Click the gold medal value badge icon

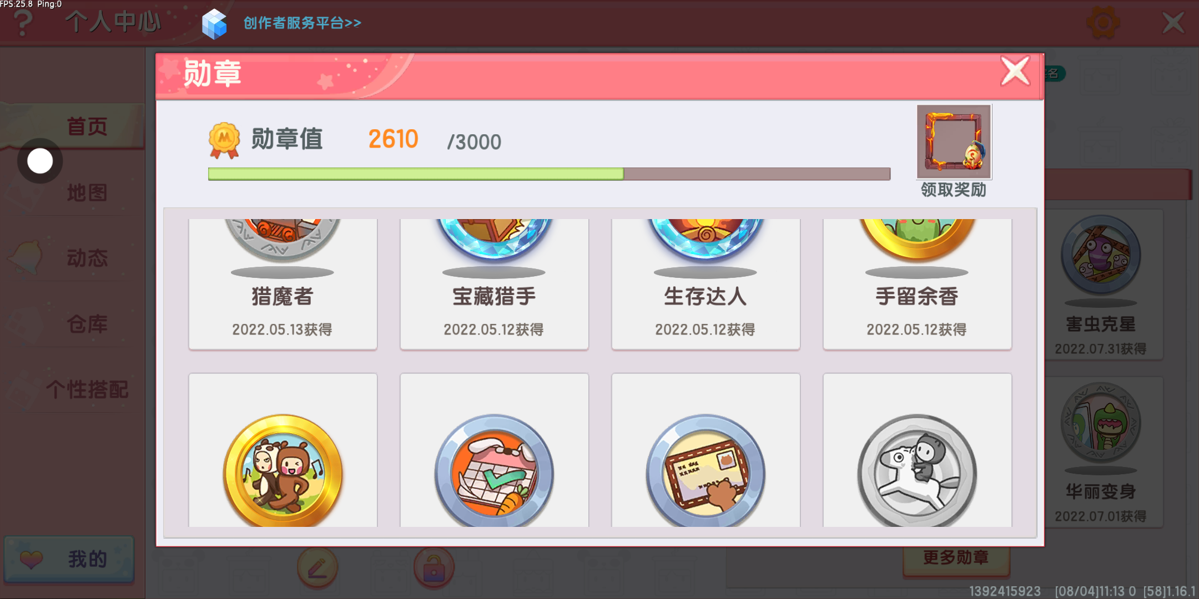click(x=224, y=140)
